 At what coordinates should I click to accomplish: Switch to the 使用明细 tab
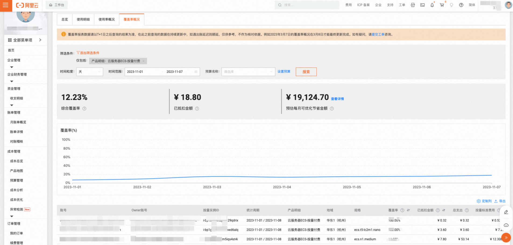click(83, 19)
